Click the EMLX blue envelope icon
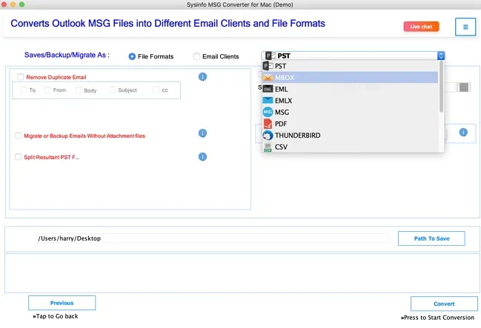Screen dimensions: 481x328 coord(268,101)
